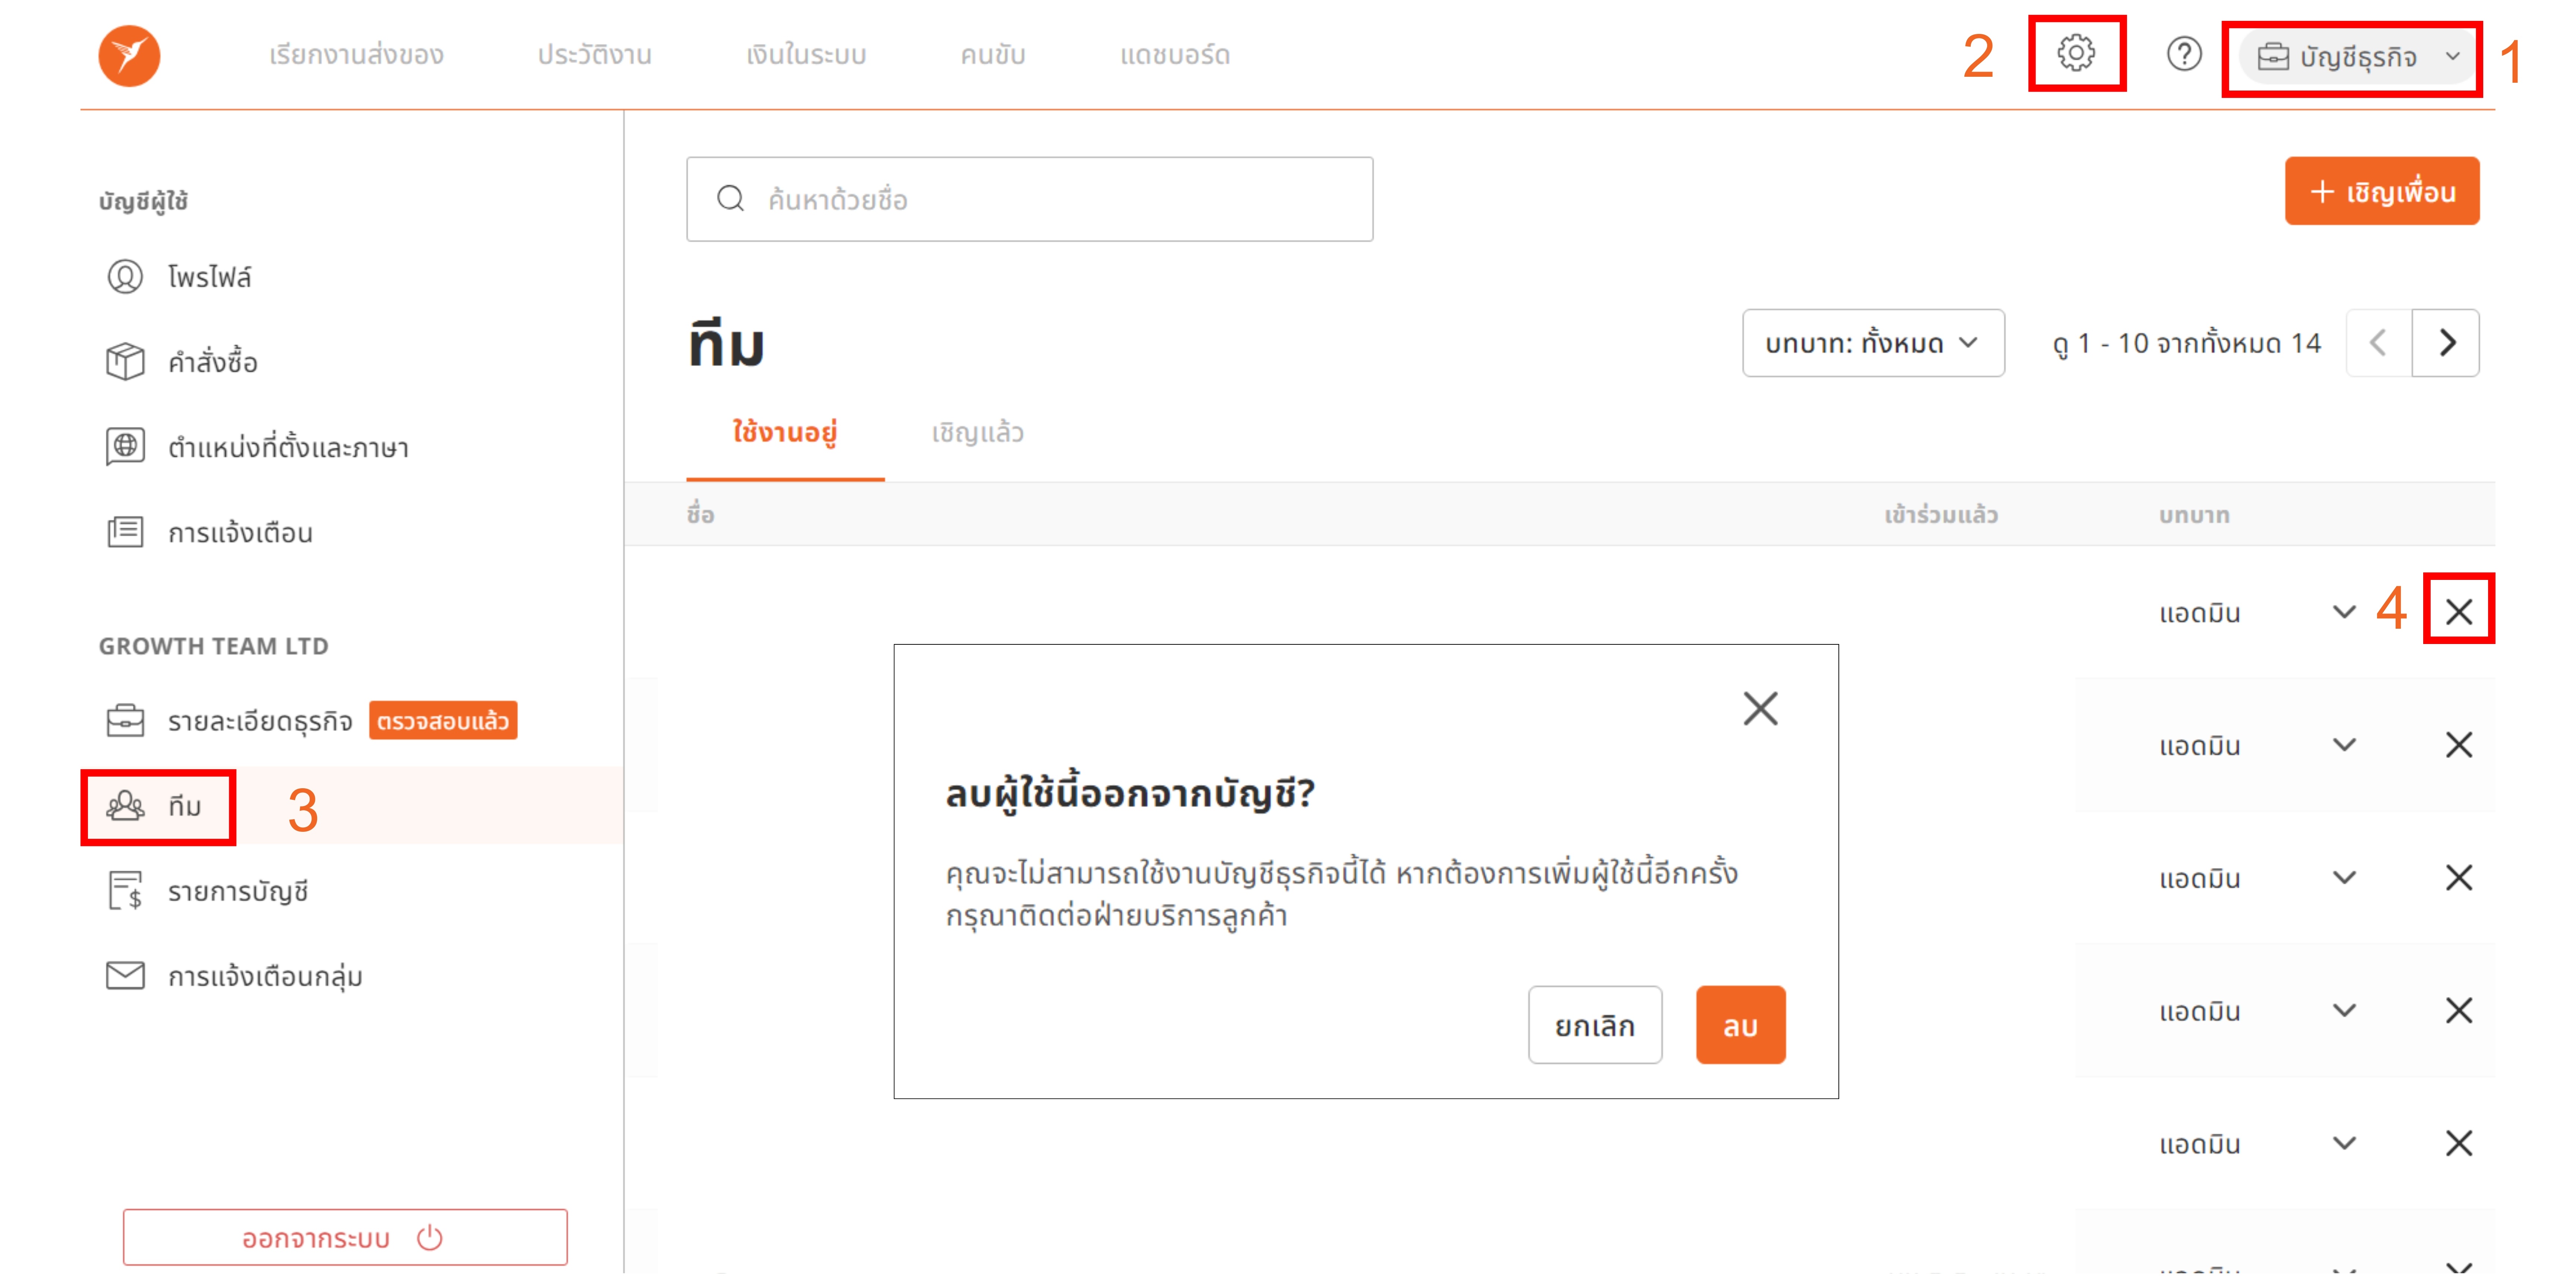Open the แดชบอร์ด menu item
The width and height of the screenshot is (2576, 1288).
point(1175,55)
